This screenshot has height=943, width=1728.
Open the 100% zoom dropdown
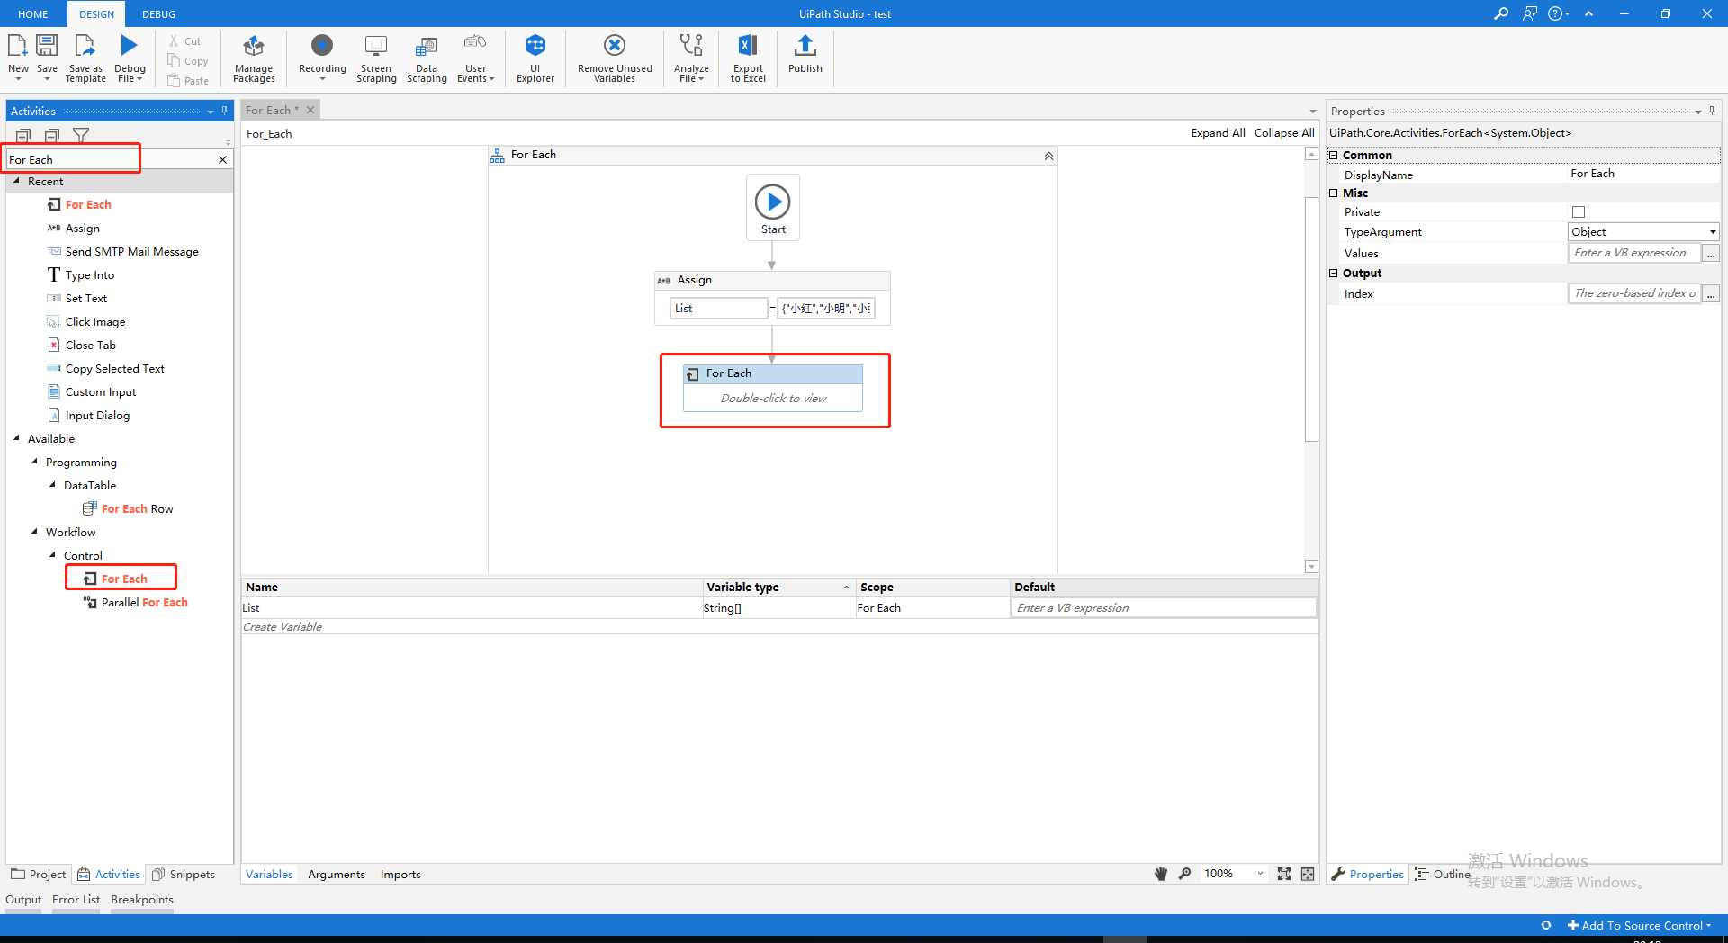click(x=1260, y=874)
